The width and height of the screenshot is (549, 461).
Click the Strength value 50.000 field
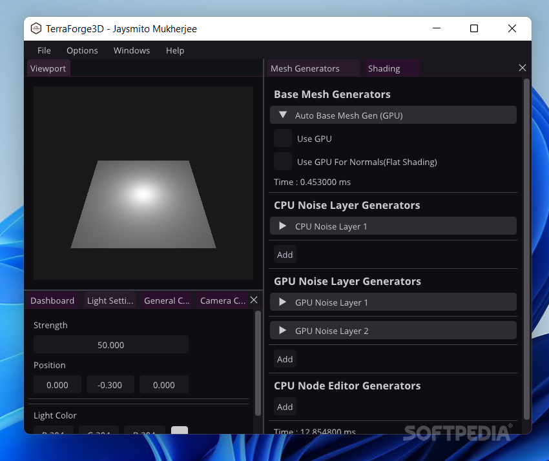tap(111, 344)
